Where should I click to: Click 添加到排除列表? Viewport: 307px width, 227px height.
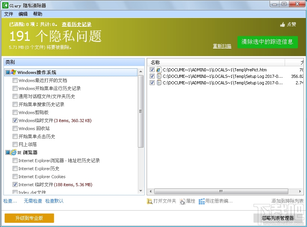288,201
